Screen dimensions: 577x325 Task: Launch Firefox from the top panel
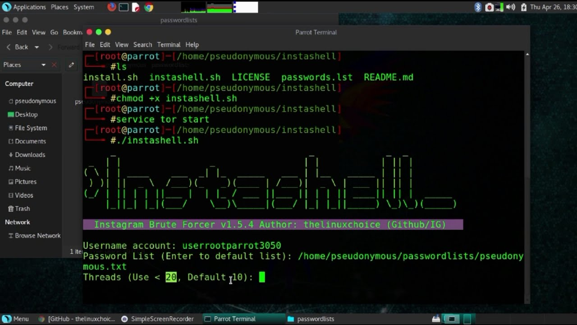tap(112, 7)
